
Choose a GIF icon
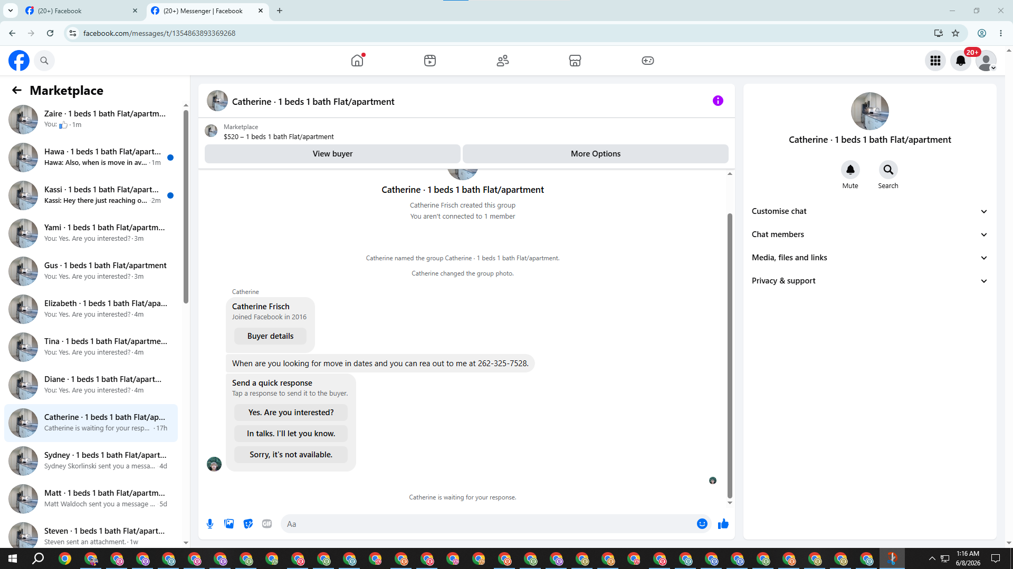267,524
